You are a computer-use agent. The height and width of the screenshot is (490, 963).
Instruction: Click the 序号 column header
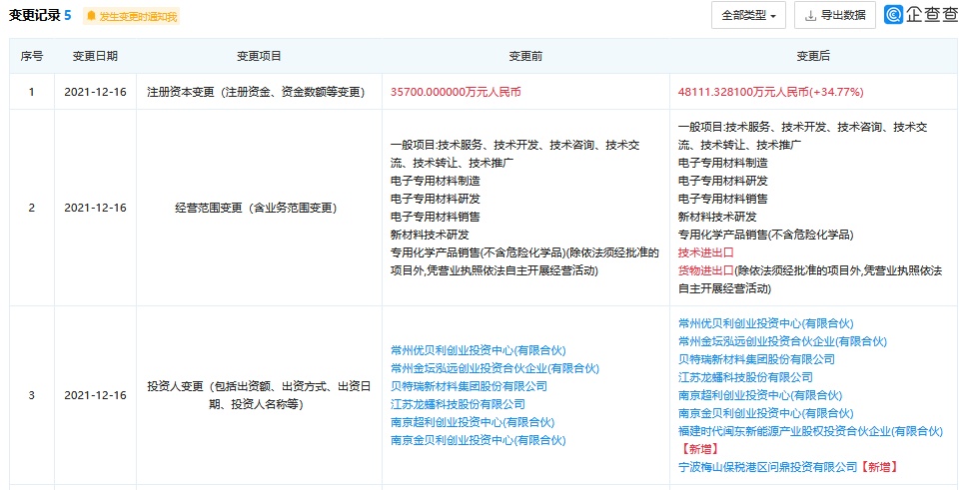pos(32,56)
